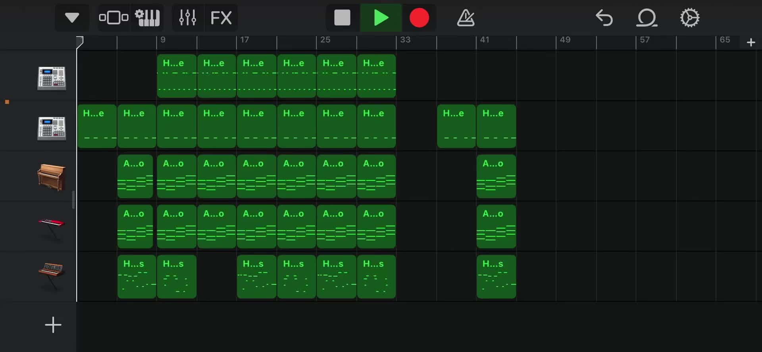Start recording with the red button
This screenshot has width=762, height=352.
419,18
